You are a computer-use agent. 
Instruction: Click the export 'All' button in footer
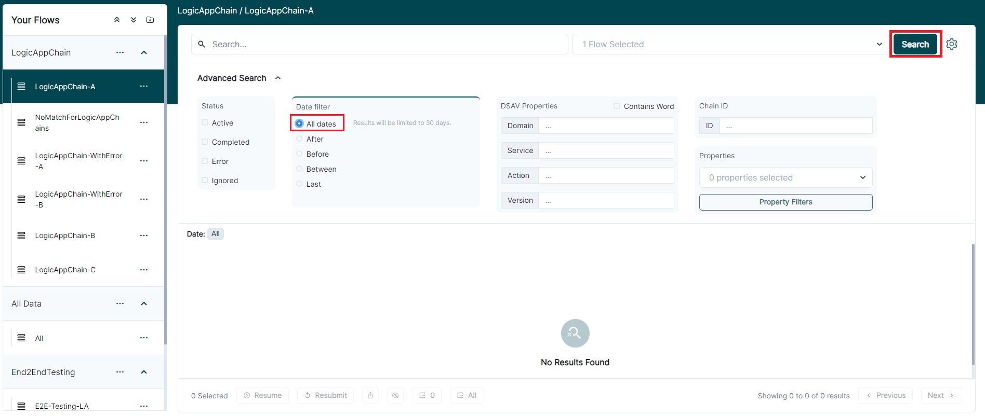click(467, 395)
